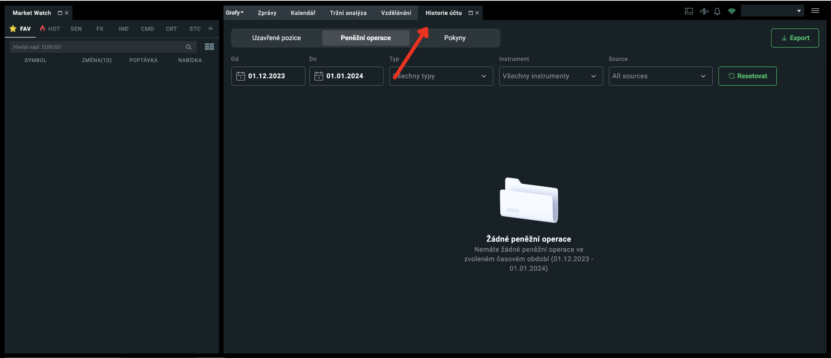The width and height of the screenshot is (831, 358).
Task: Switch to Pokyny view
Action: click(x=454, y=38)
